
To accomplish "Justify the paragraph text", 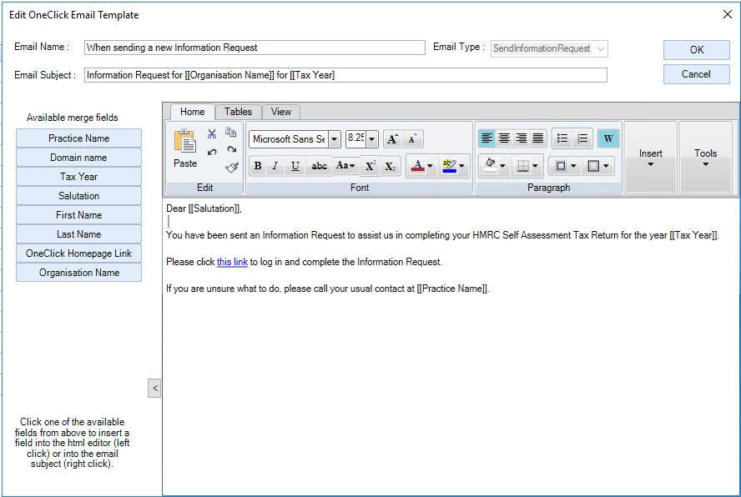I will pyautogui.click(x=537, y=138).
